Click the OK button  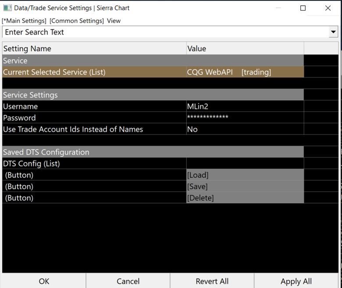click(x=44, y=281)
